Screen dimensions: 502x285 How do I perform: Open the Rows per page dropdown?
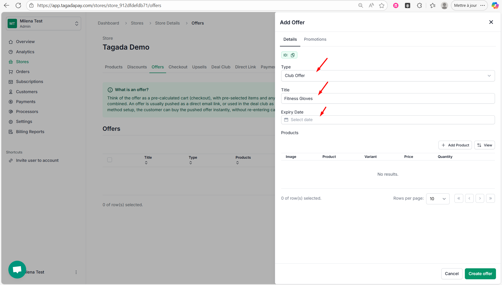pos(438,199)
